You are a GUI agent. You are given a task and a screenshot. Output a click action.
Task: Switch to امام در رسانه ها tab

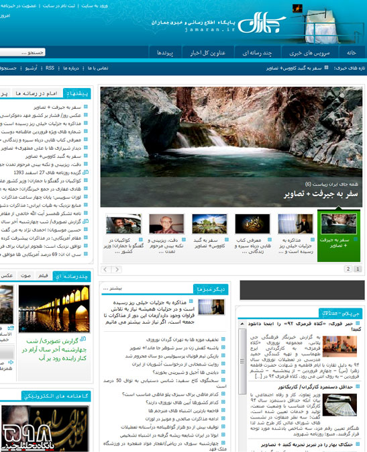coord(37,93)
